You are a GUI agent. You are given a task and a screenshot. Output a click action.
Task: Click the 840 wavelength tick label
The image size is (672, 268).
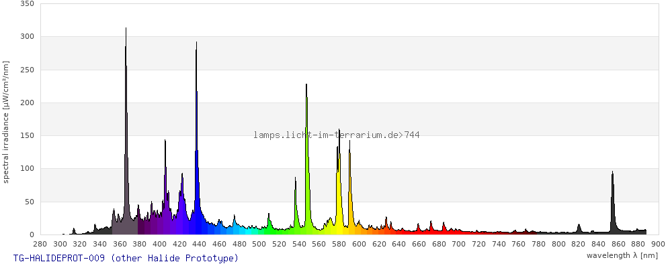[x=598, y=244]
